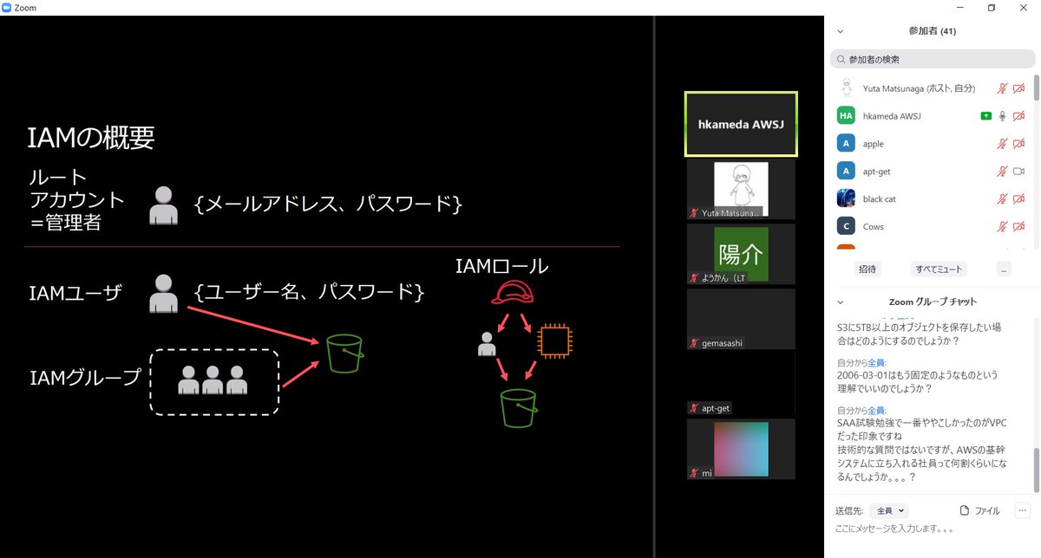Click the すべてミュート mute-all button
Image resolution: width=1041 pixels, height=558 pixels.
937,269
